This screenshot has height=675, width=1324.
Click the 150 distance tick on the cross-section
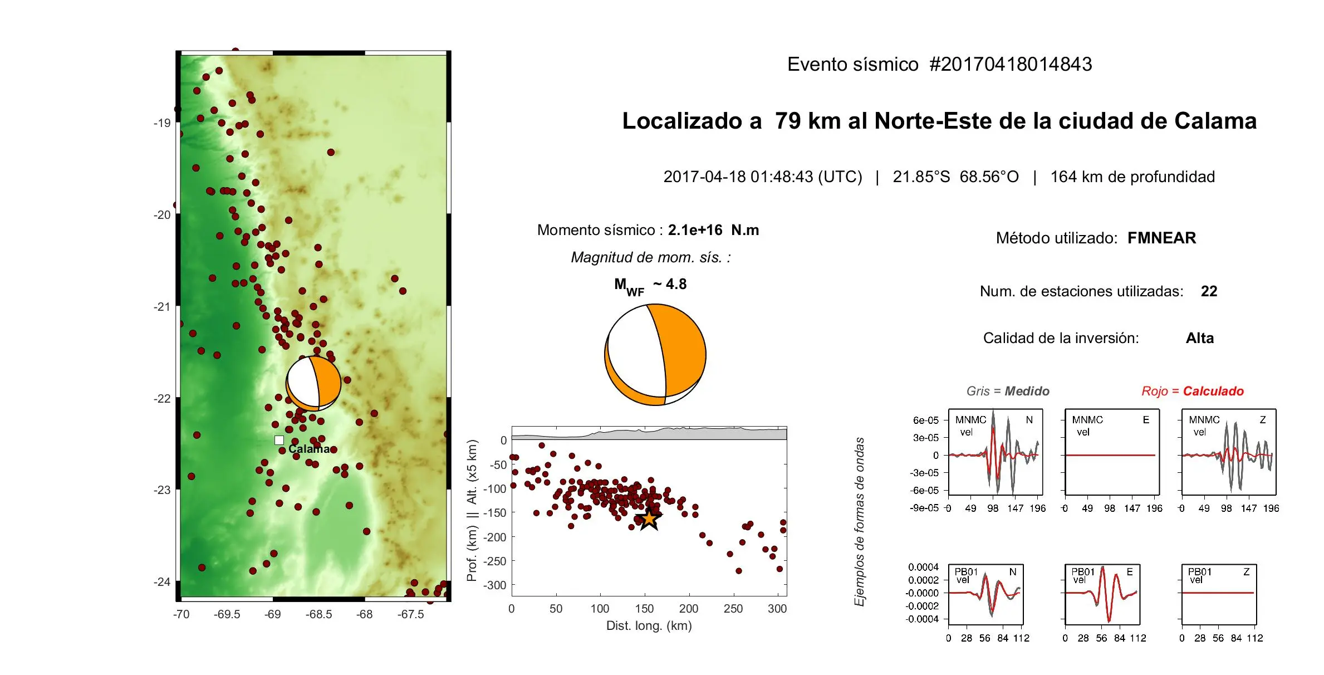coord(644,609)
